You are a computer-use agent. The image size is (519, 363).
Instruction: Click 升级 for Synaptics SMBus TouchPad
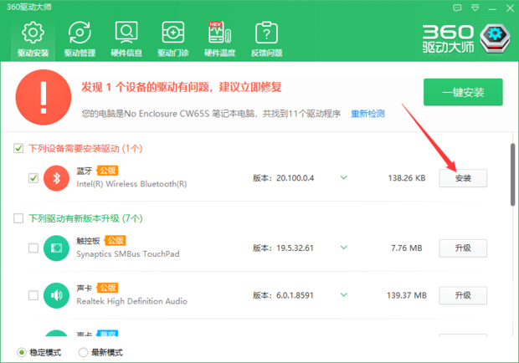463,248
